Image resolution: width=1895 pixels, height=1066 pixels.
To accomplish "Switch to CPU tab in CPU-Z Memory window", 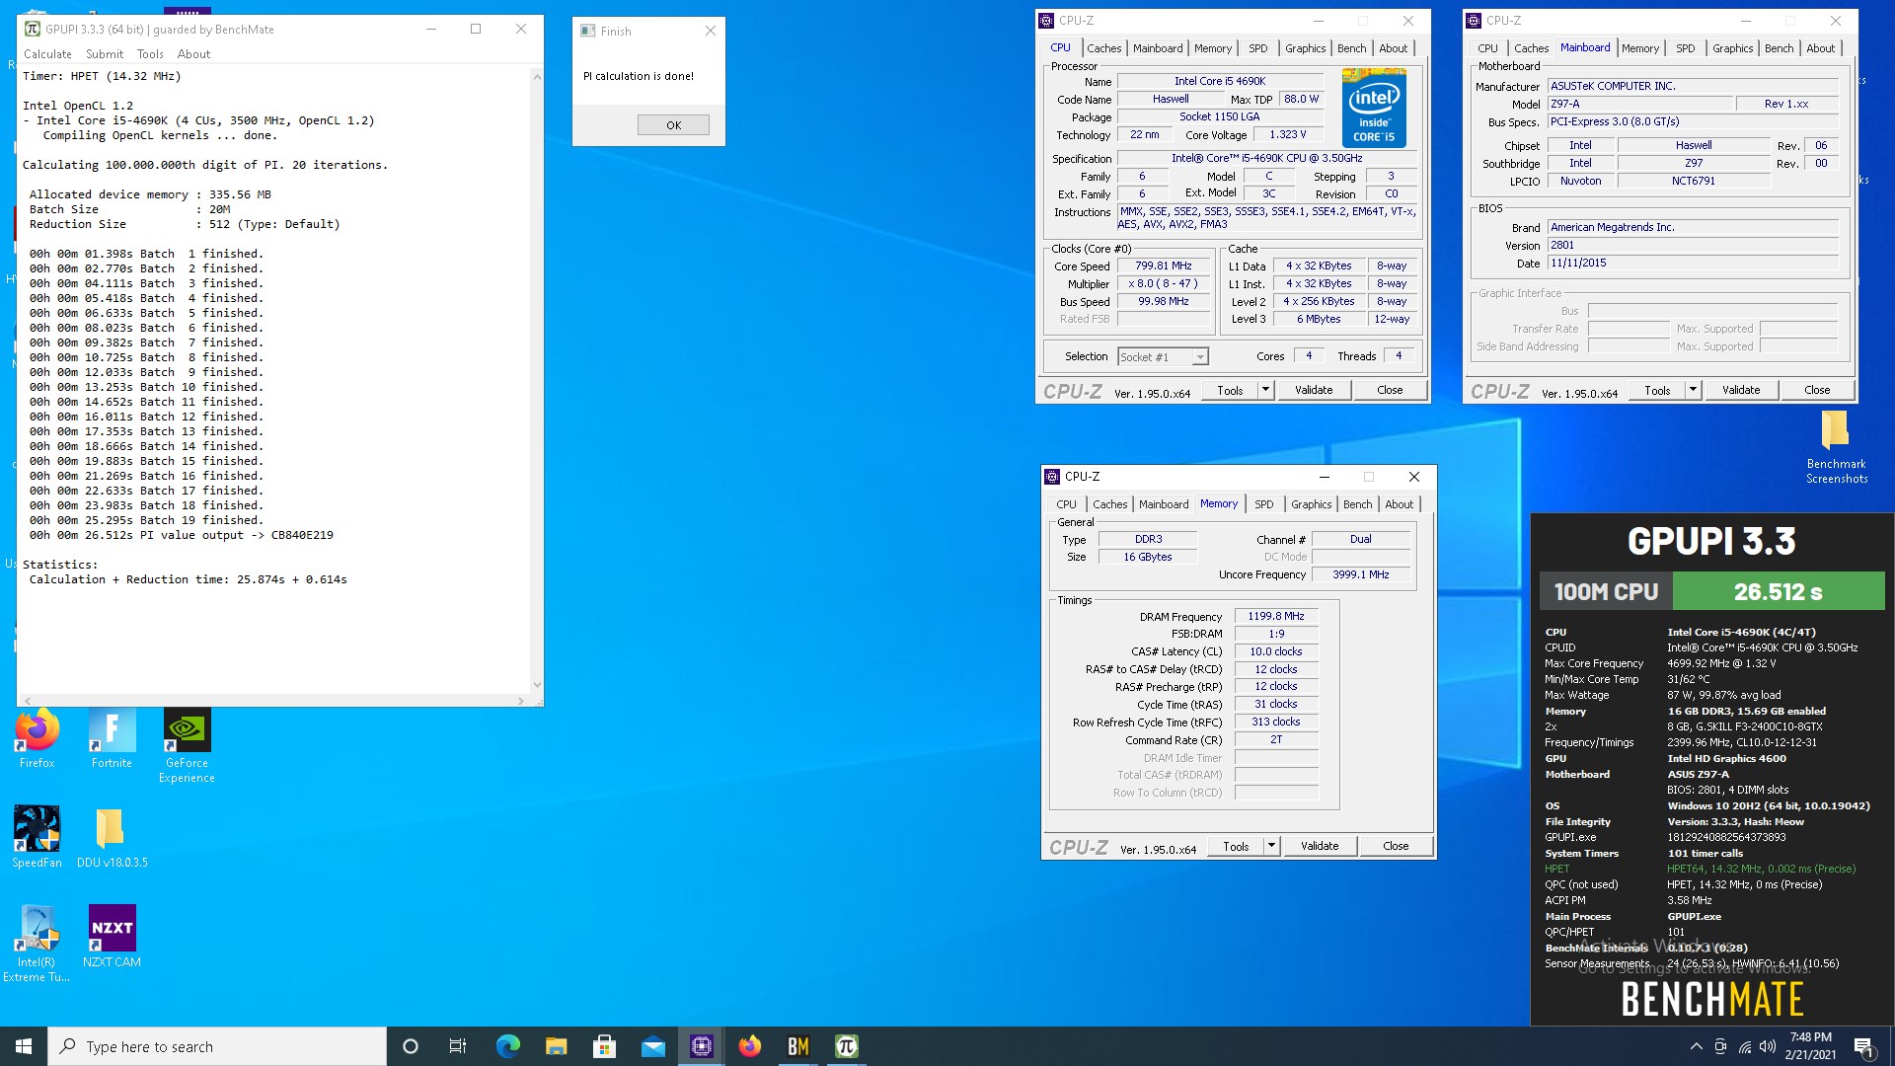I will [1066, 504].
